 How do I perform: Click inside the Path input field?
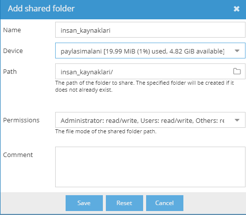click(144, 71)
